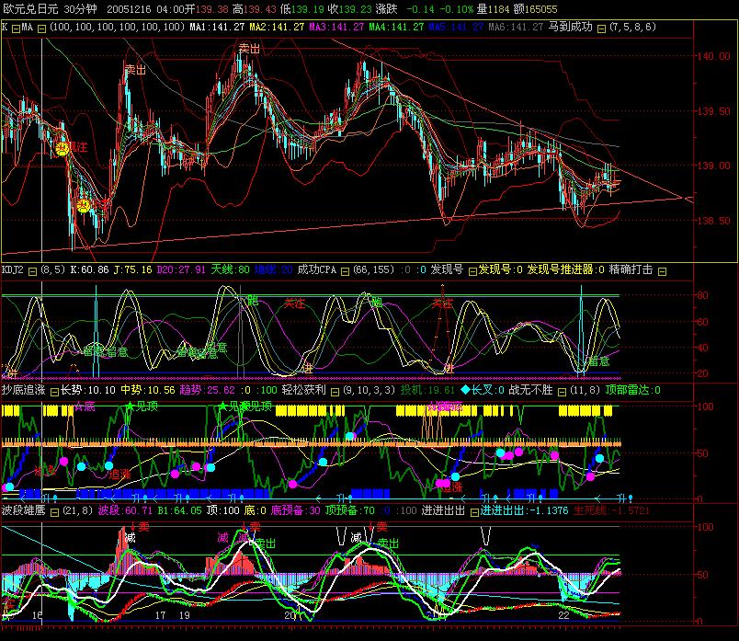This screenshot has height=641, width=739.
Task: Click the cyan diamond icon before 长叉:0
Action: 465,390
